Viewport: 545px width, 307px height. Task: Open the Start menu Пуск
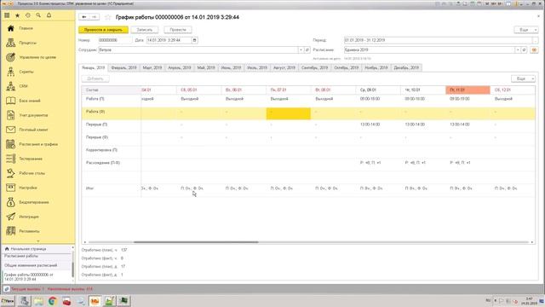pyautogui.click(x=8, y=301)
